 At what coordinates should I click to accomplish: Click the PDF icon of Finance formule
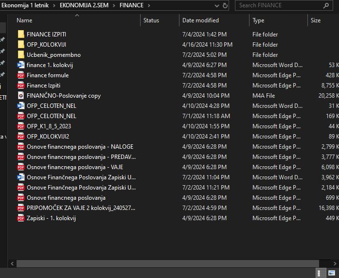click(x=20, y=75)
